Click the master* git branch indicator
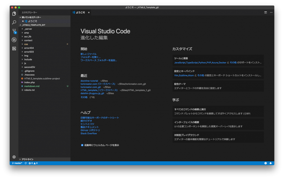 coord(17,163)
